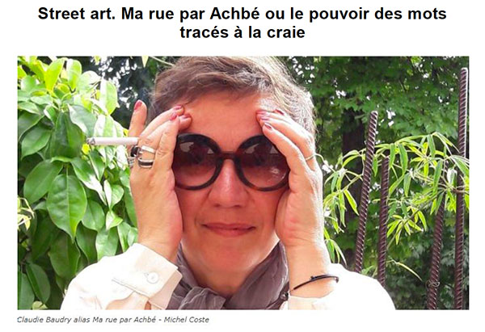Click the cigarette in the photo
Viewport: 485px width, 332px height.
[112, 141]
